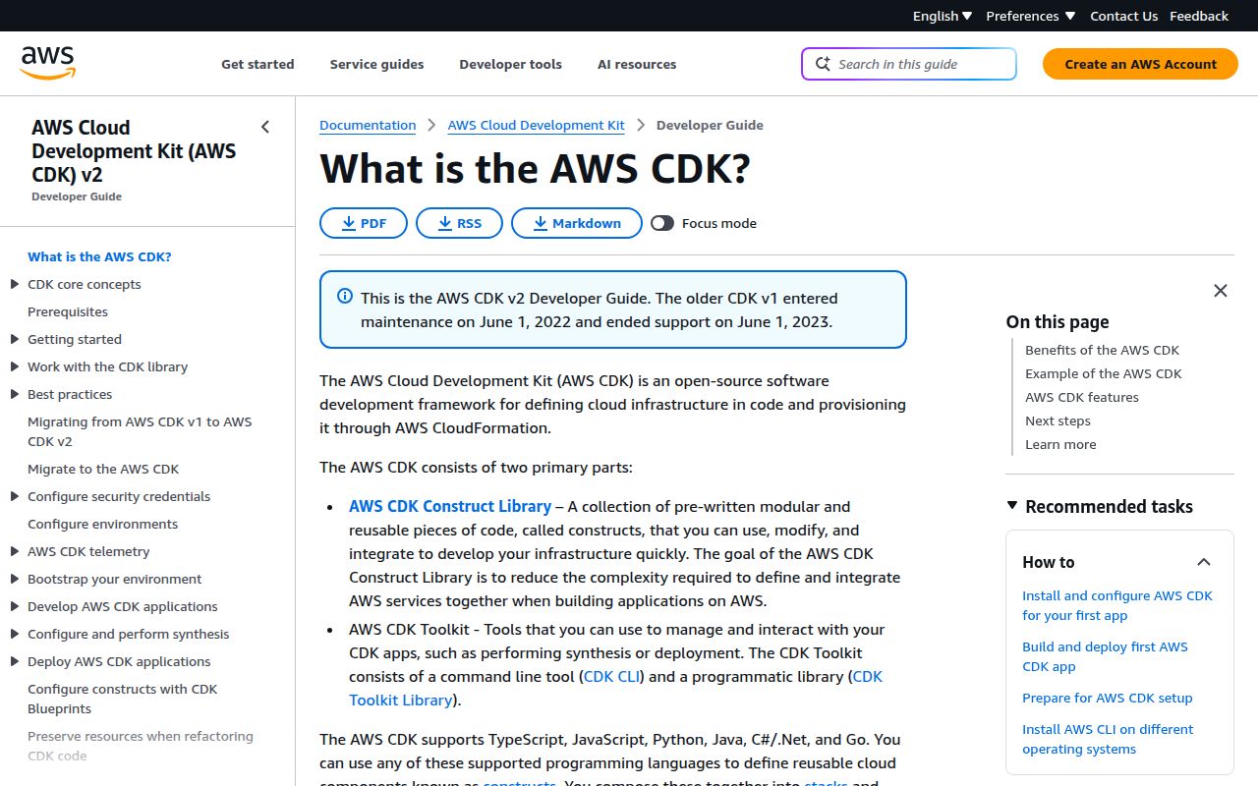
Task: Open Install AWS CLI on different operating systems
Action: (x=1108, y=739)
